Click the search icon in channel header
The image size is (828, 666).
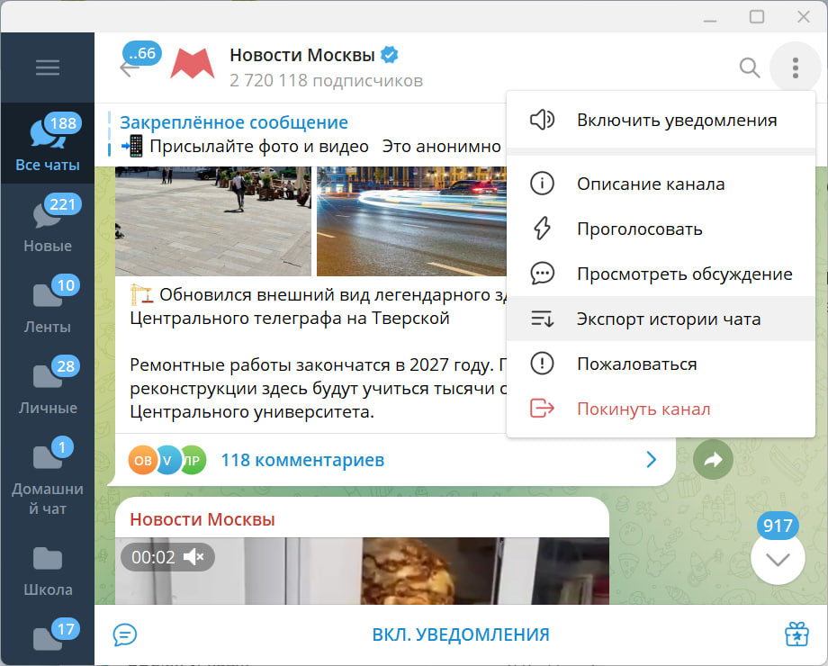(748, 67)
